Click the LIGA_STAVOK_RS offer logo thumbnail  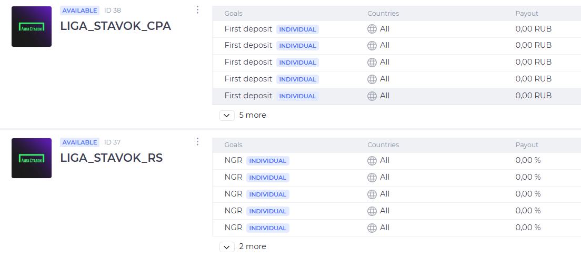(32, 158)
